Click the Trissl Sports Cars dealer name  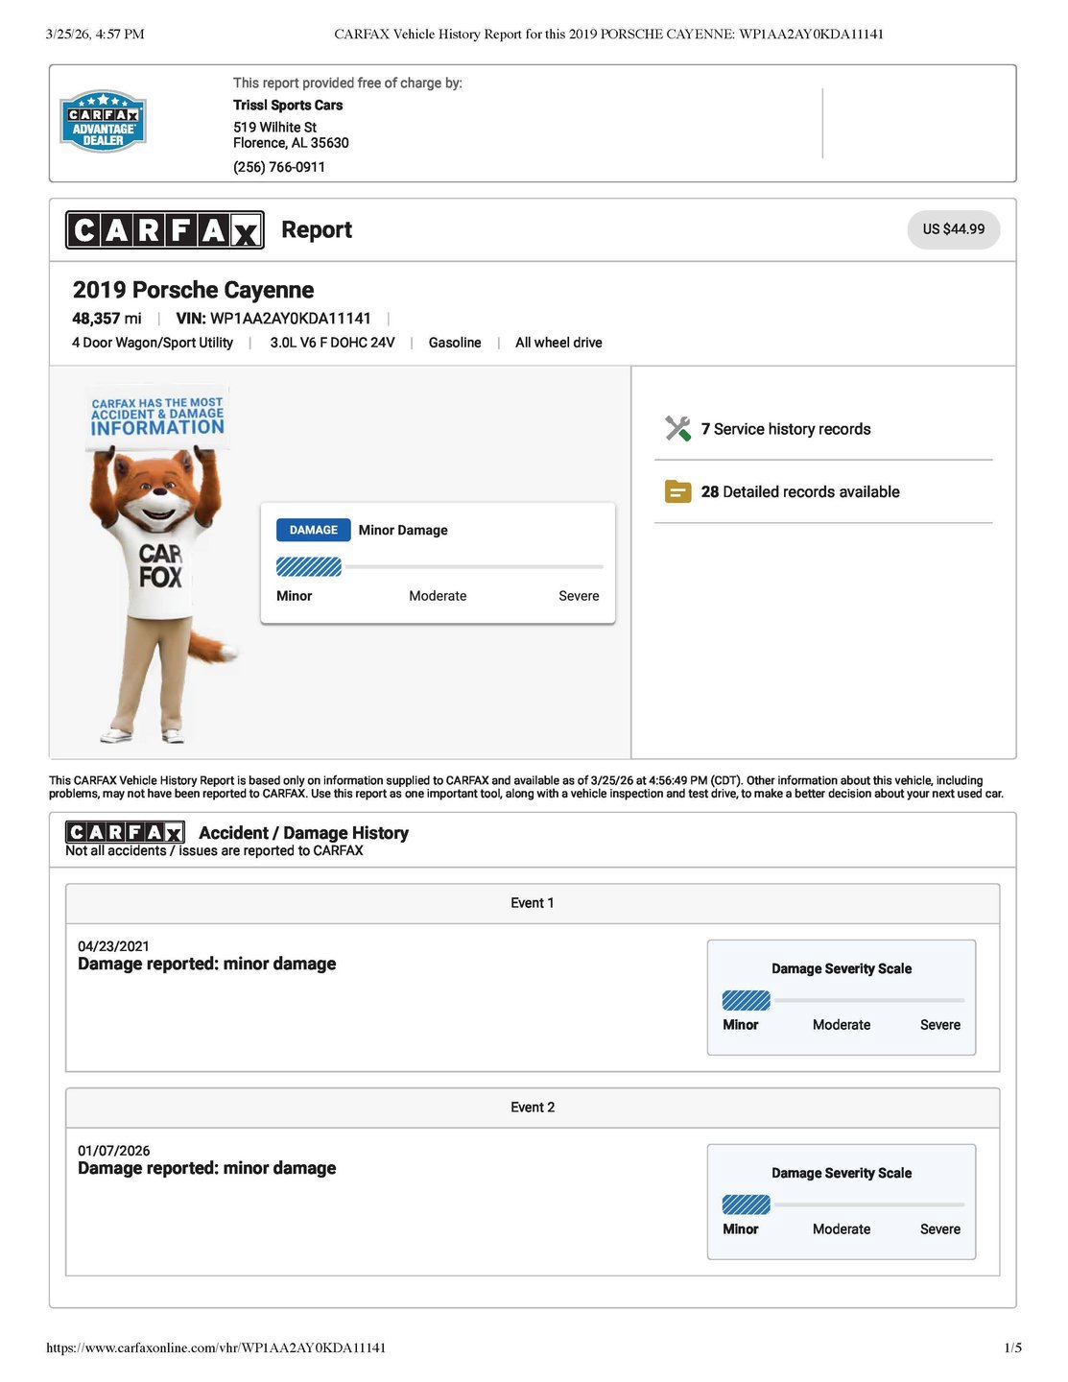[288, 106]
